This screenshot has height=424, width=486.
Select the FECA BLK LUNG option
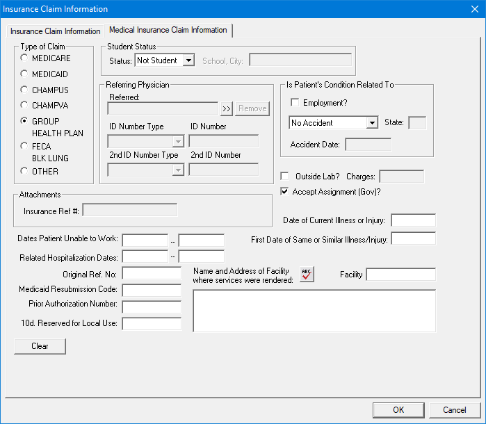[x=25, y=147]
